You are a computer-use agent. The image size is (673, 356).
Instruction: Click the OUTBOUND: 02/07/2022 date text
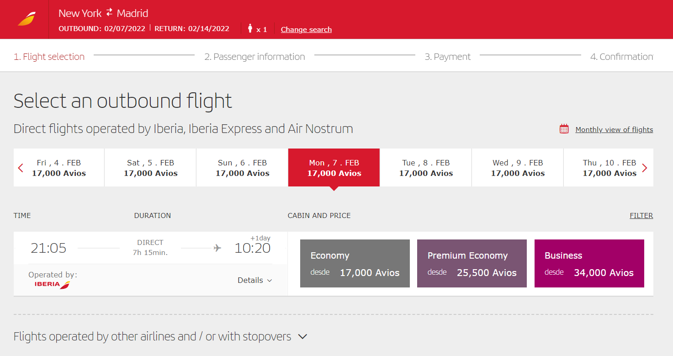click(102, 28)
